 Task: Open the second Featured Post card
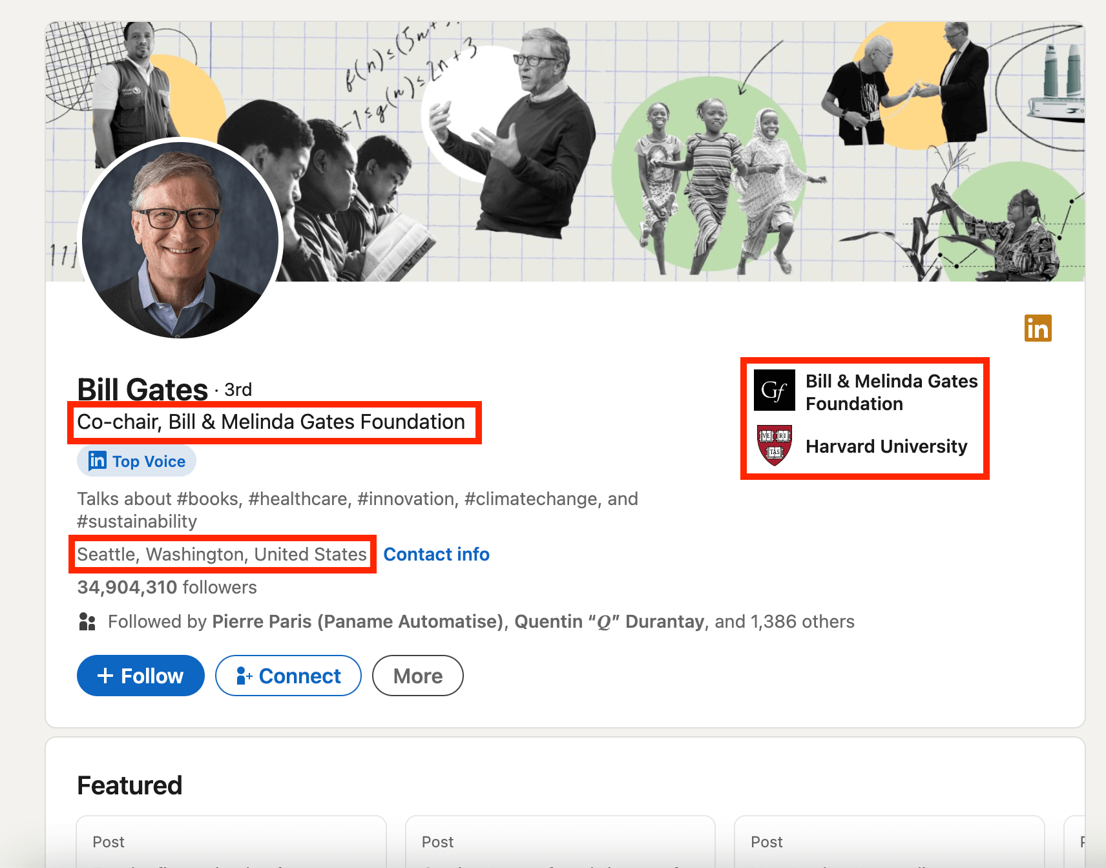[x=559, y=842]
